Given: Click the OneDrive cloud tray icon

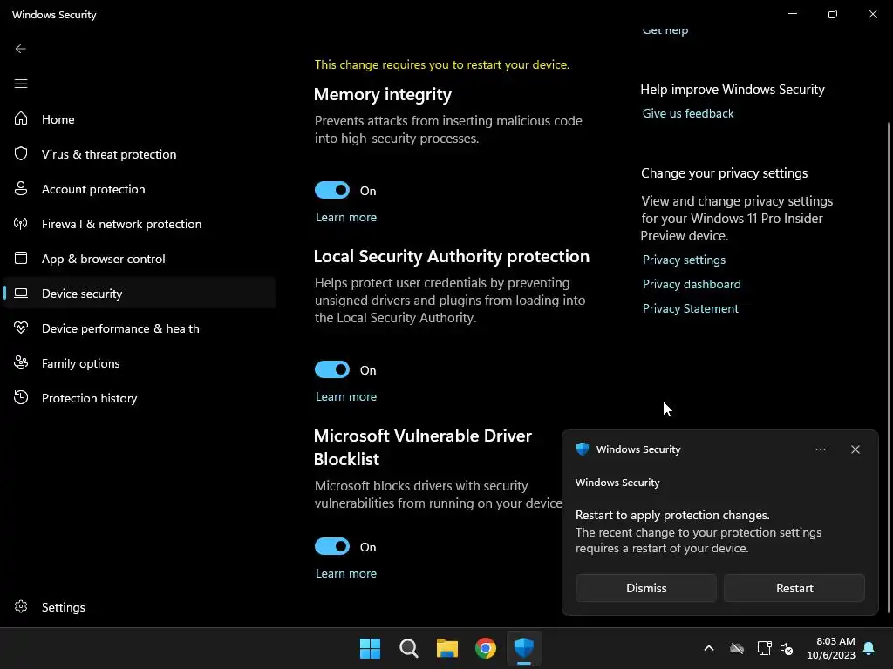Looking at the screenshot, I should [737, 648].
